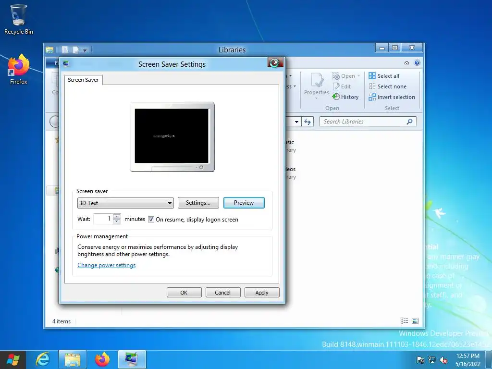Open Firefox from the taskbar
Image resolution: width=492 pixels, height=369 pixels.
(x=102, y=359)
